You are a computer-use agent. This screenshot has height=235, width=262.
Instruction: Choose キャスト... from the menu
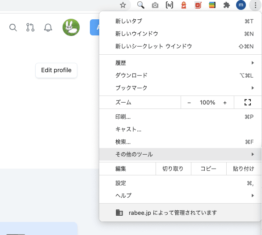[x=180, y=129]
